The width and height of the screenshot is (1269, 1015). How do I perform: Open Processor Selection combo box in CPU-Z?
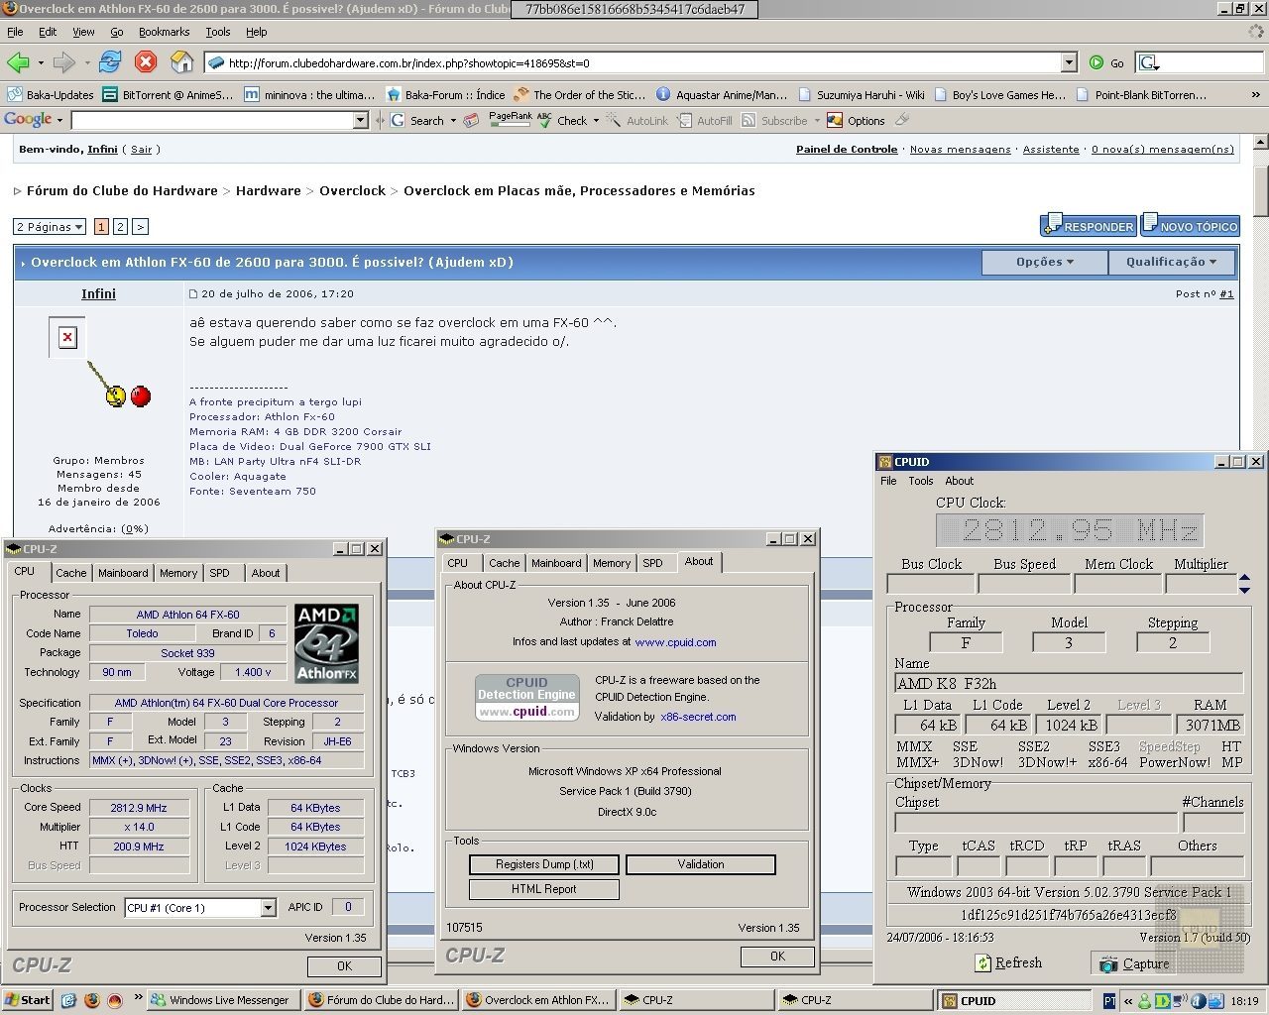click(200, 908)
